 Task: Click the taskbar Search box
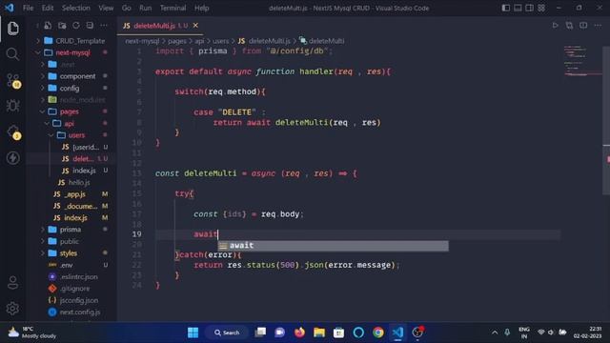pyautogui.click(x=227, y=333)
